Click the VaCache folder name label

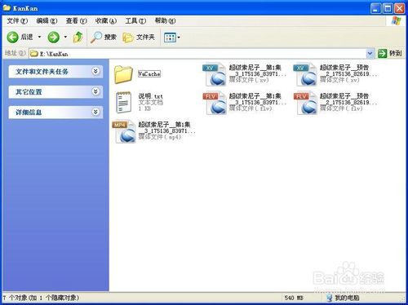pos(149,73)
